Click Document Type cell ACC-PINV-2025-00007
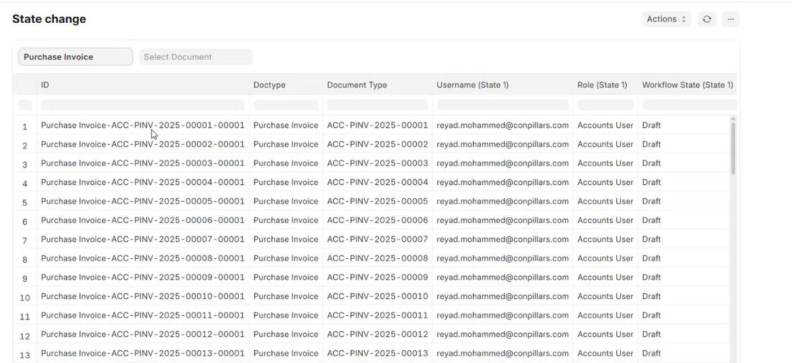The width and height of the screenshot is (792, 363). (377, 239)
